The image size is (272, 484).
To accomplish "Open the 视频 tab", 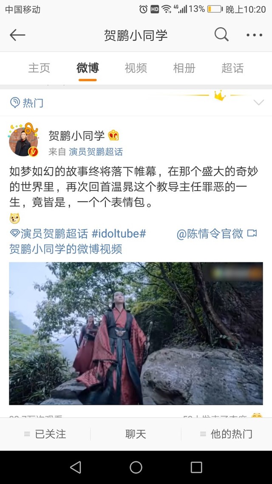I will coord(136,68).
